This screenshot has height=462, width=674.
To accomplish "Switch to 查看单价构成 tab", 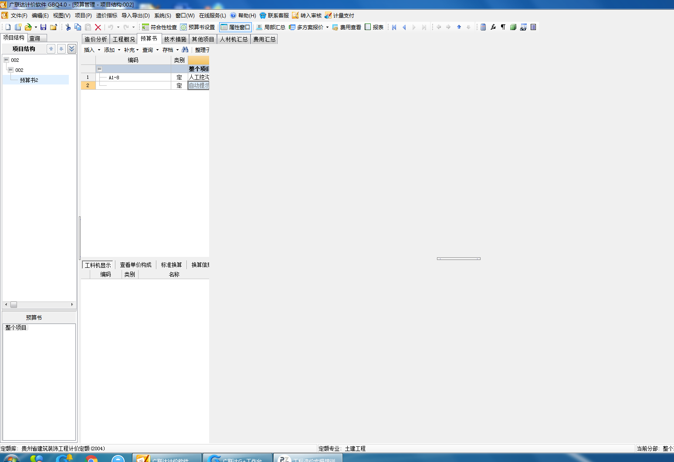I will pyautogui.click(x=135, y=265).
